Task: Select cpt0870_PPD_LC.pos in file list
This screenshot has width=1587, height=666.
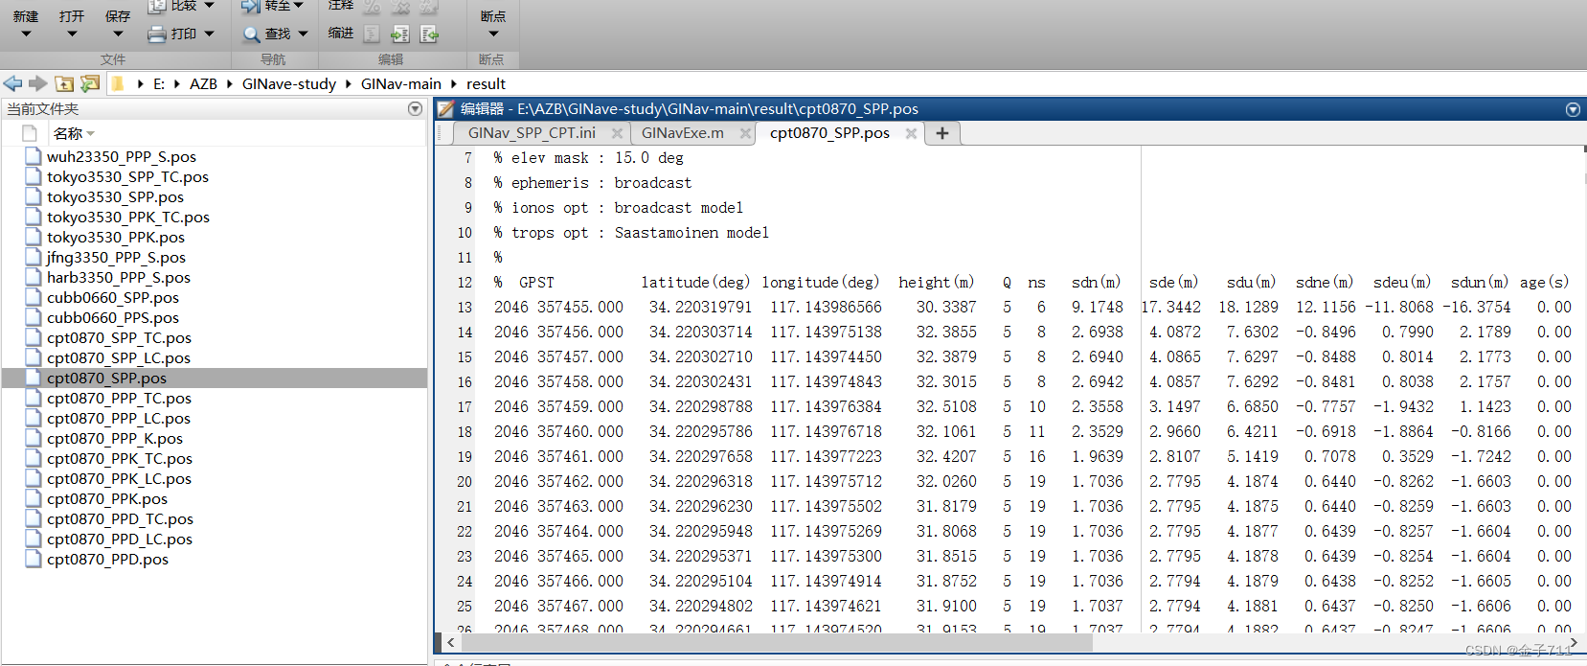Action: click(120, 539)
